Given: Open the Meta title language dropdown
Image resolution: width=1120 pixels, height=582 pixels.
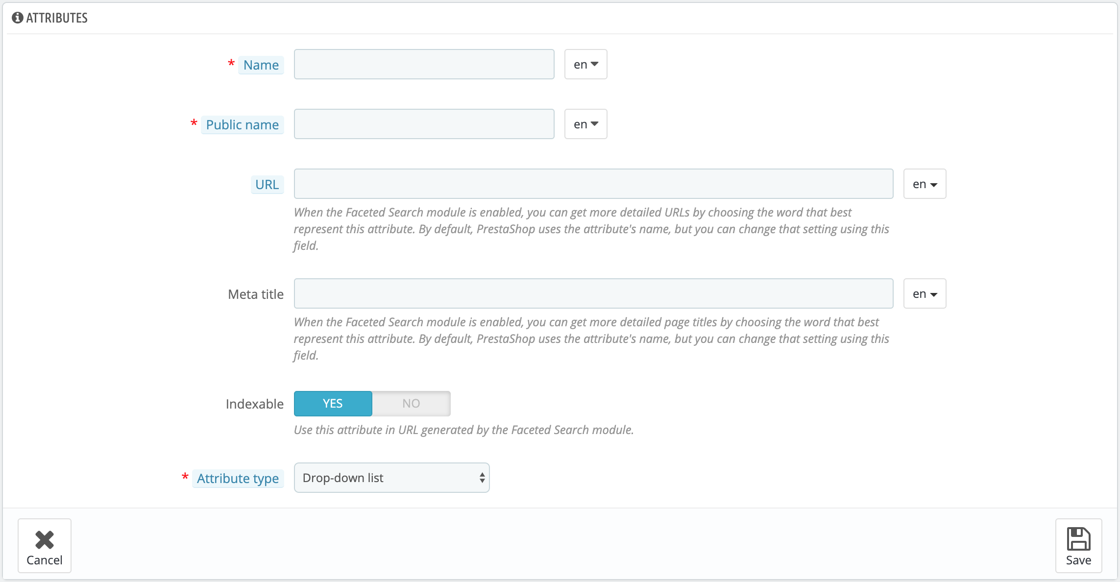Looking at the screenshot, I should pos(925,294).
